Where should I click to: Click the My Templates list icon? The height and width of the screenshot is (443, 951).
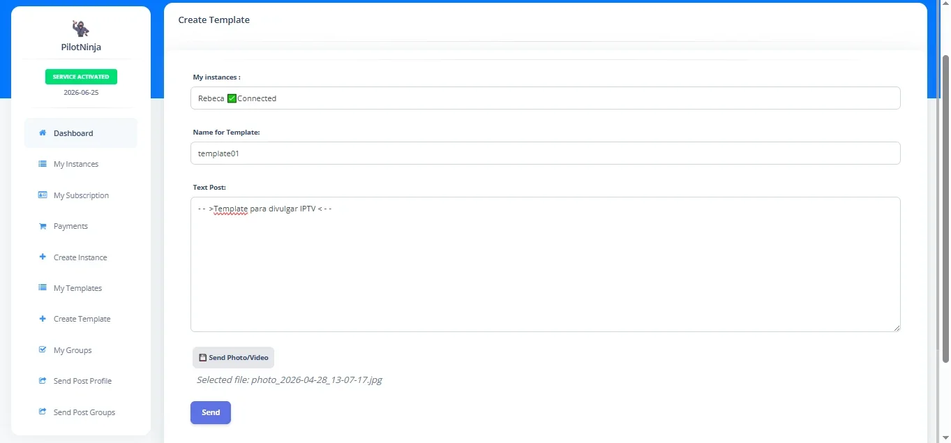[43, 287]
